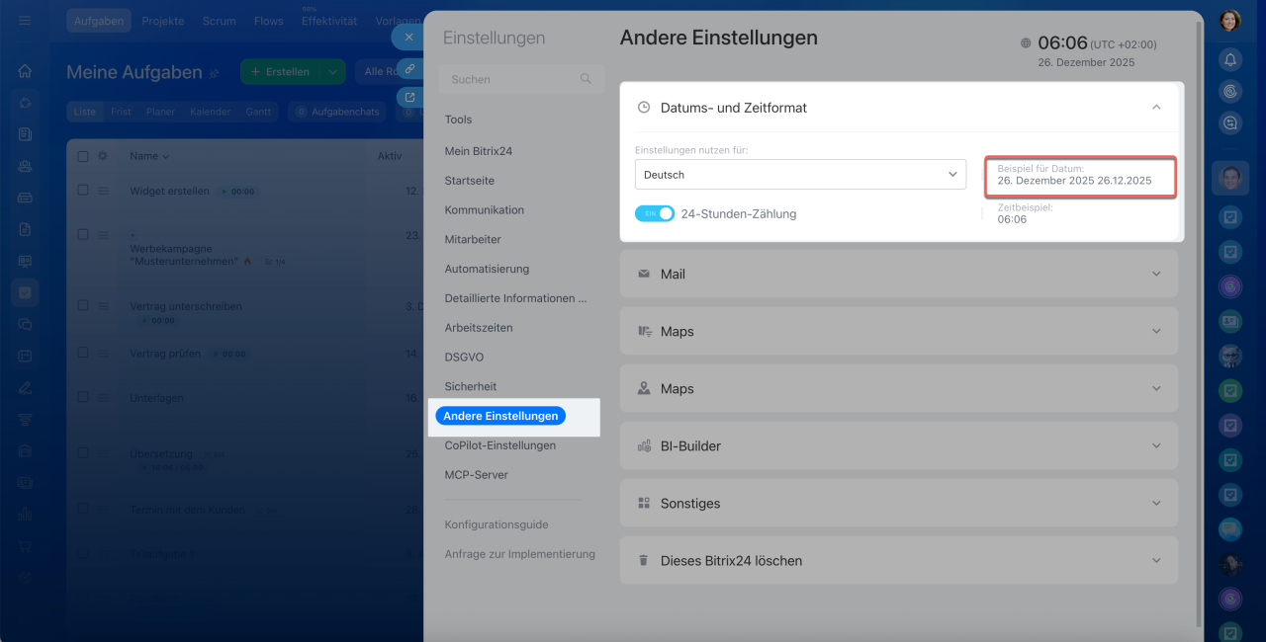Open row menu icon for Widget erstellen
Screen dimensions: 1266x642
[x=103, y=191]
